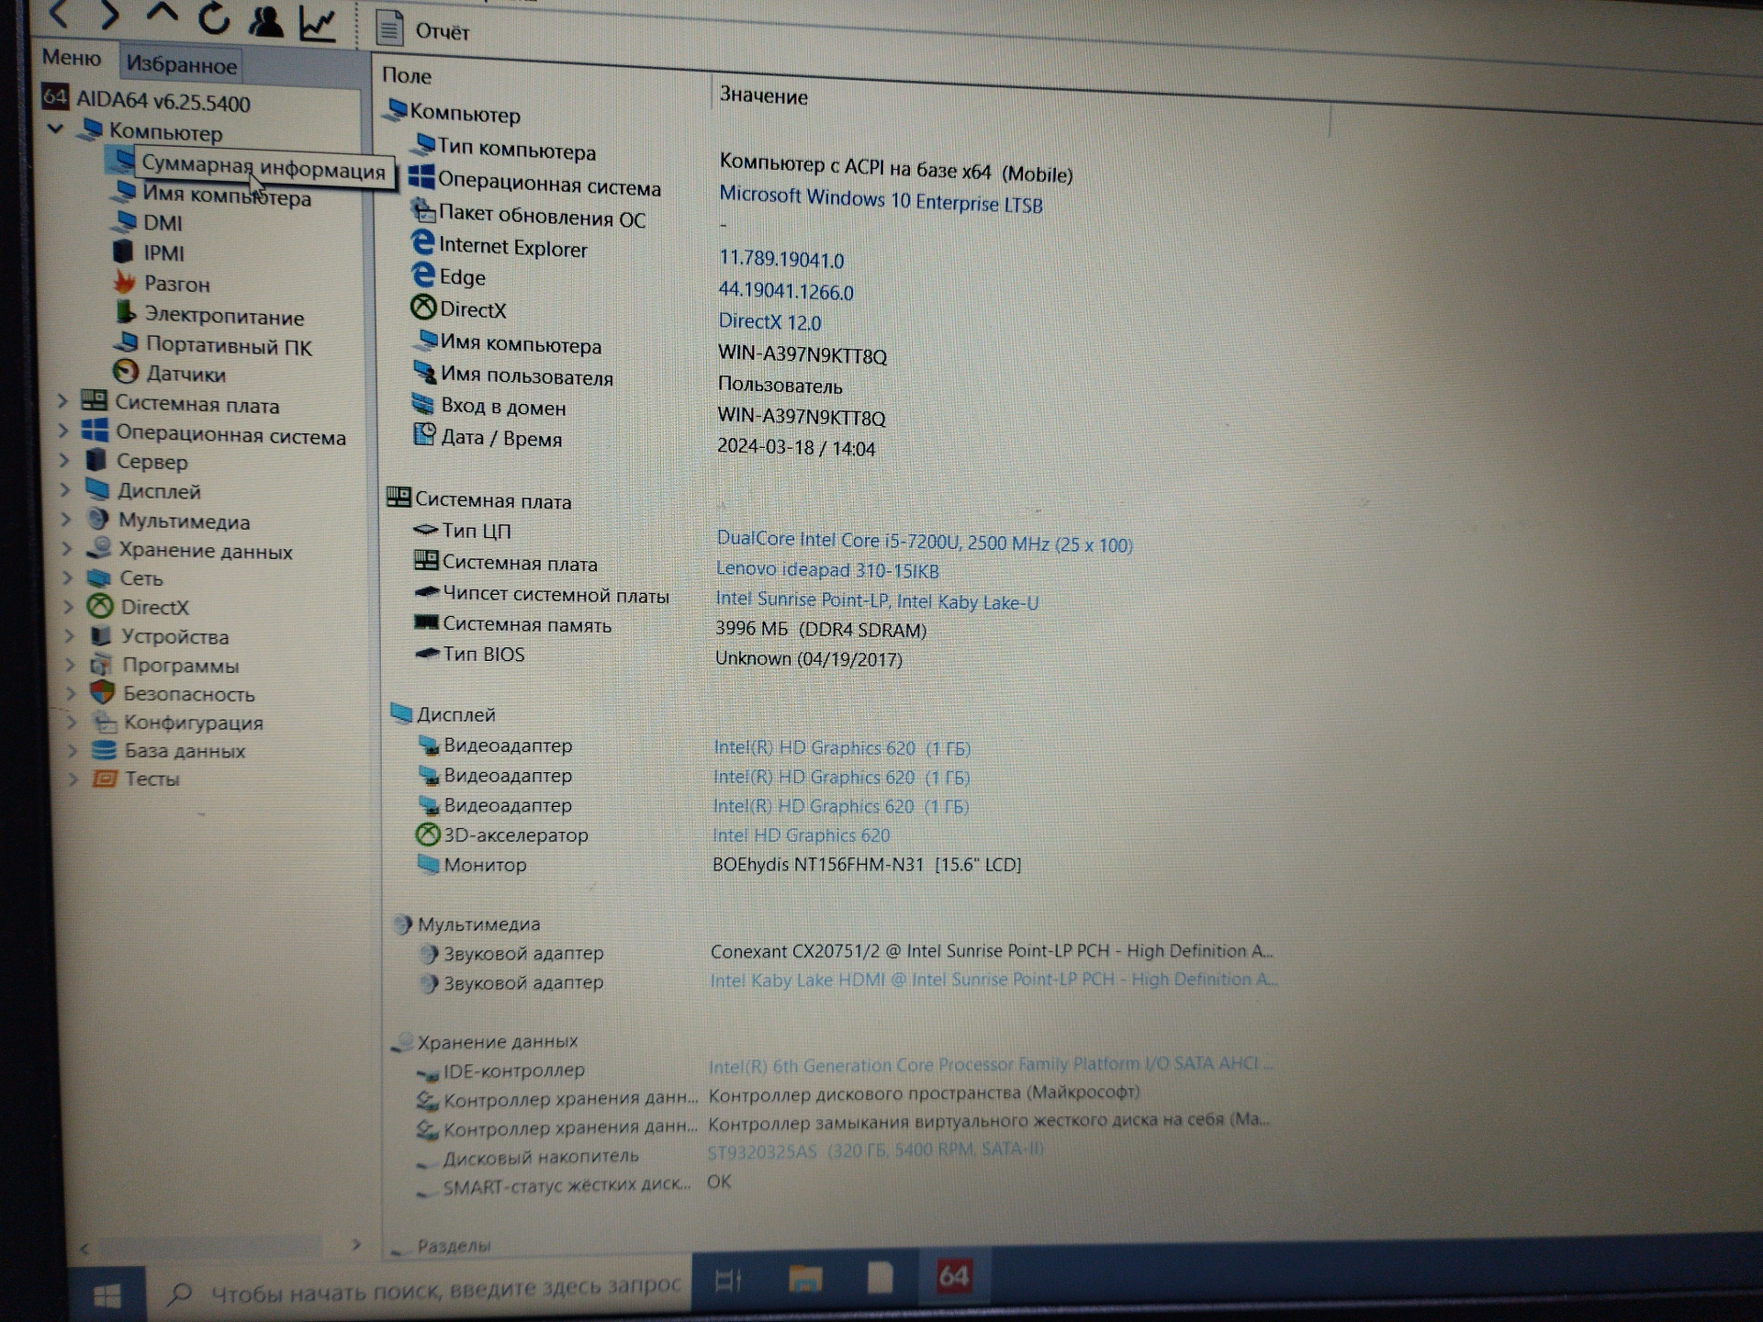Click the left tree horizontal scrollbar right arrow
The image size is (1763, 1322).
pyautogui.click(x=355, y=1245)
